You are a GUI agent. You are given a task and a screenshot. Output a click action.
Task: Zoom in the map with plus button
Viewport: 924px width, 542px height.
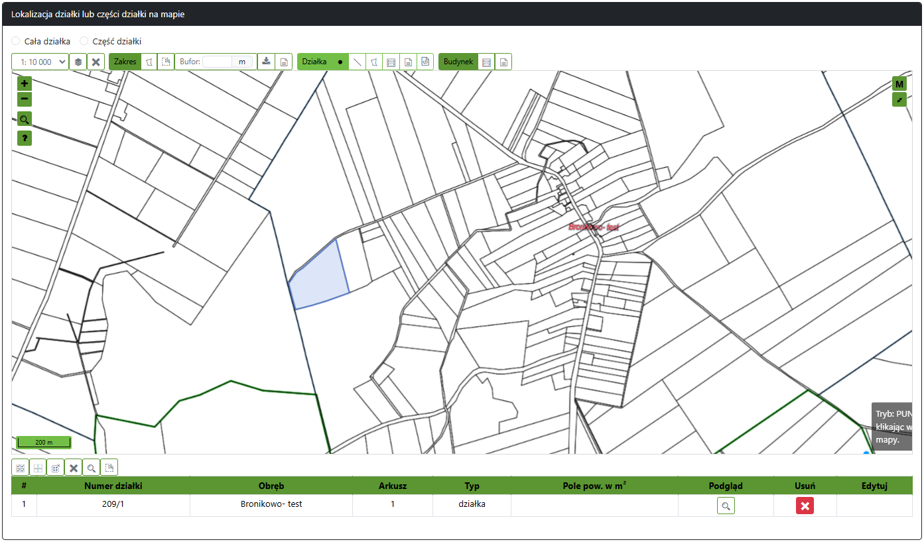click(25, 84)
